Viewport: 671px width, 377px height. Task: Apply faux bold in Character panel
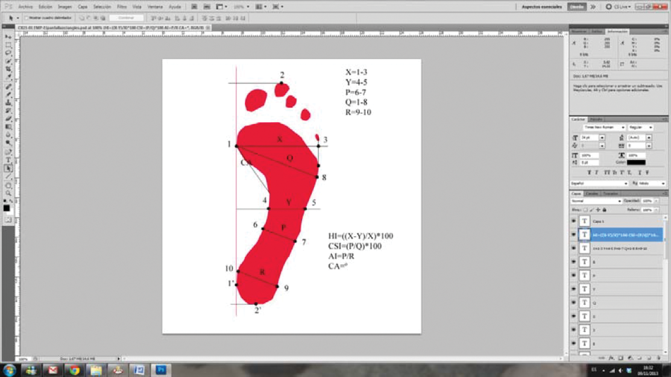tap(589, 173)
